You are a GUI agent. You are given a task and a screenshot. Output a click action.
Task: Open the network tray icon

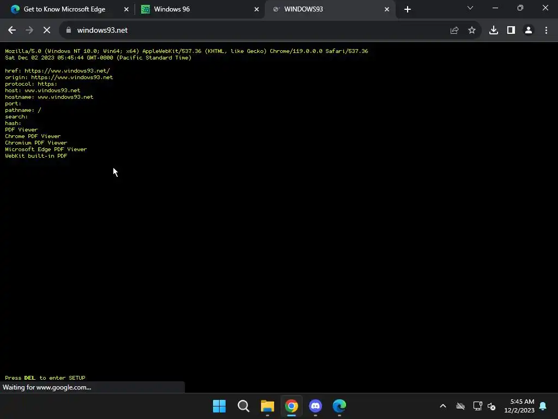(477, 406)
